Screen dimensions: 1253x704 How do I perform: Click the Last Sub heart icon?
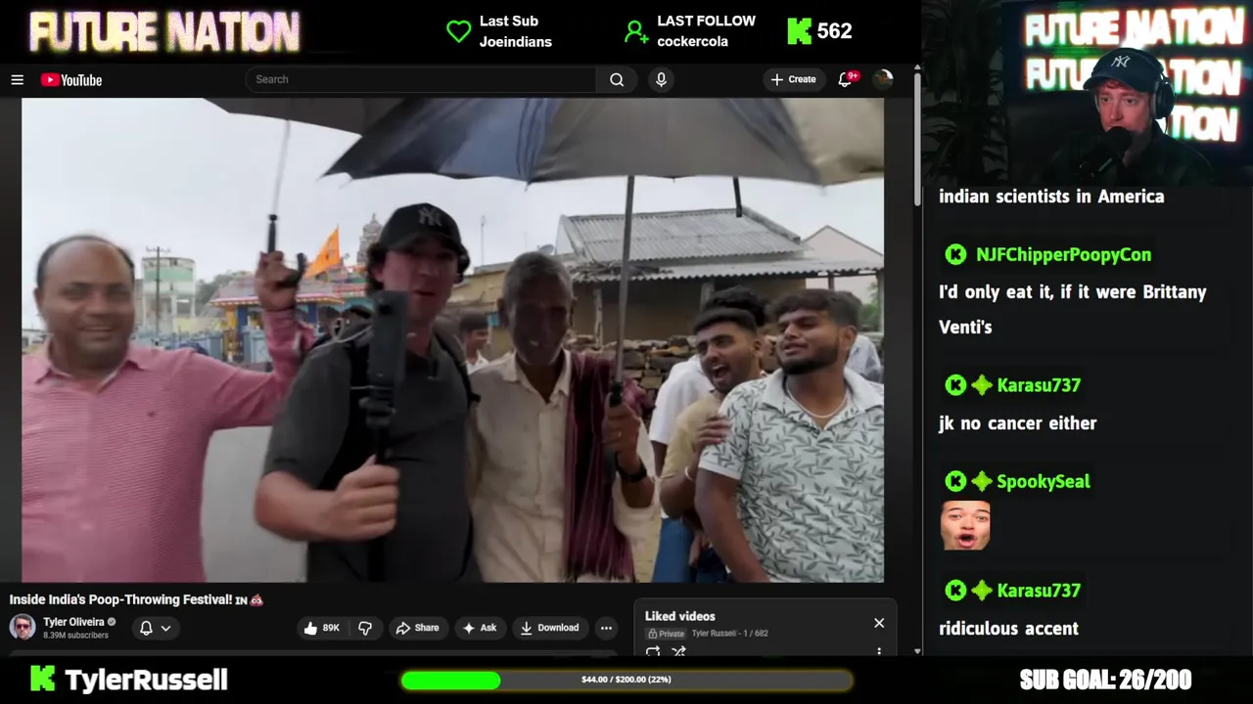(x=458, y=31)
